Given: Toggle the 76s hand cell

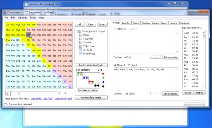Looking at the screenshot, I should [49, 61].
